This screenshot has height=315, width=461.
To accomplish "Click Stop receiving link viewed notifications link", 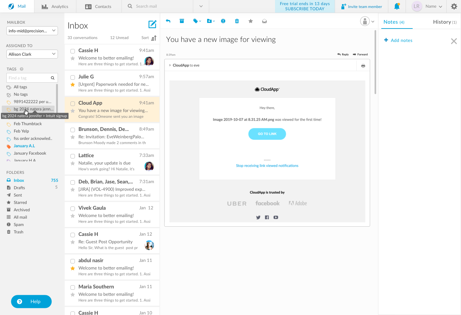I will pyautogui.click(x=267, y=166).
